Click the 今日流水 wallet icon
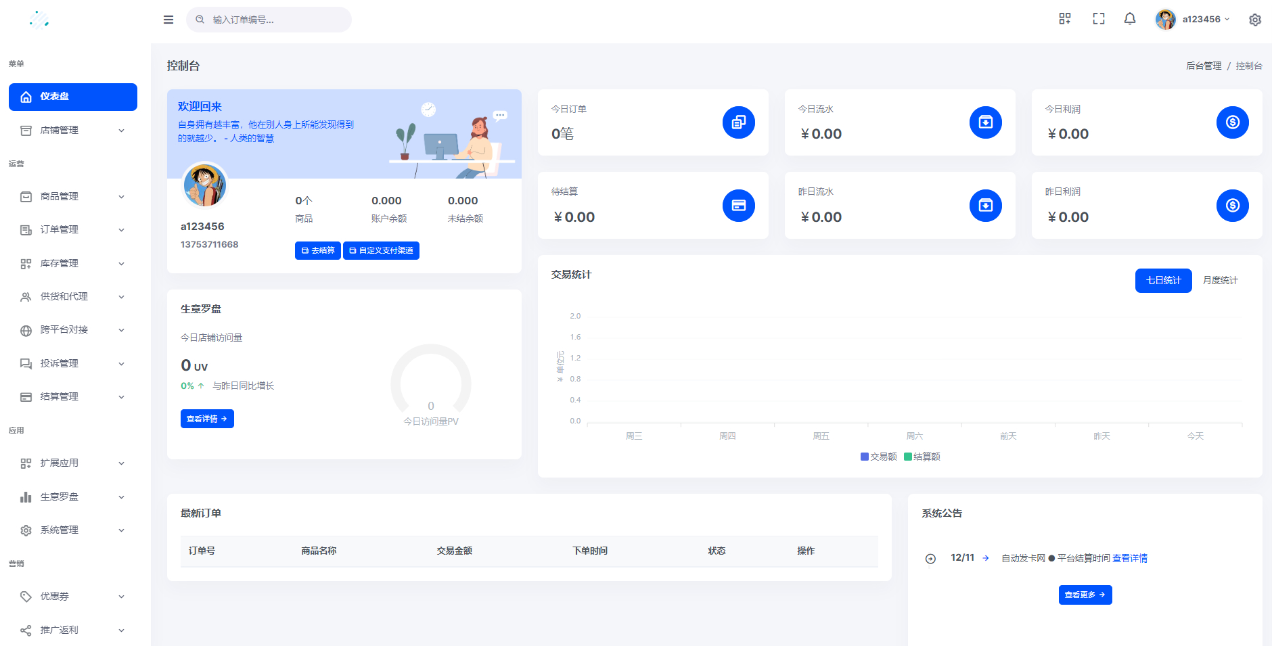This screenshot has width=1272, height=646. coord(985,122)
